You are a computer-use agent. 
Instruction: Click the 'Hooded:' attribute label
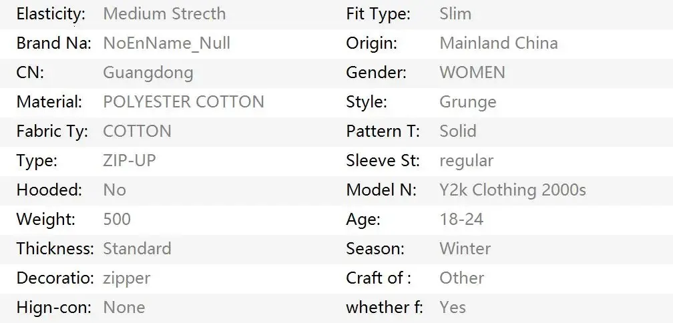[49, 190]
